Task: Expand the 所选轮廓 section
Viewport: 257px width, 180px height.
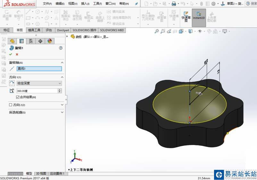Action: 62,112
